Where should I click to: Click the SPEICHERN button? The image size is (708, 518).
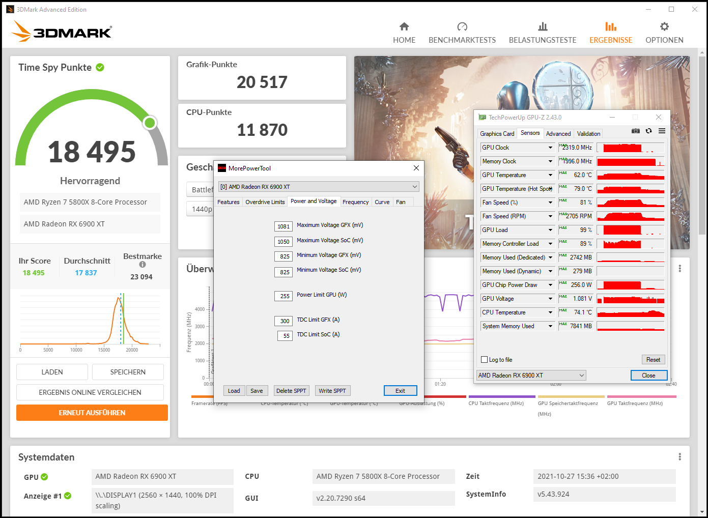[128, 372]
